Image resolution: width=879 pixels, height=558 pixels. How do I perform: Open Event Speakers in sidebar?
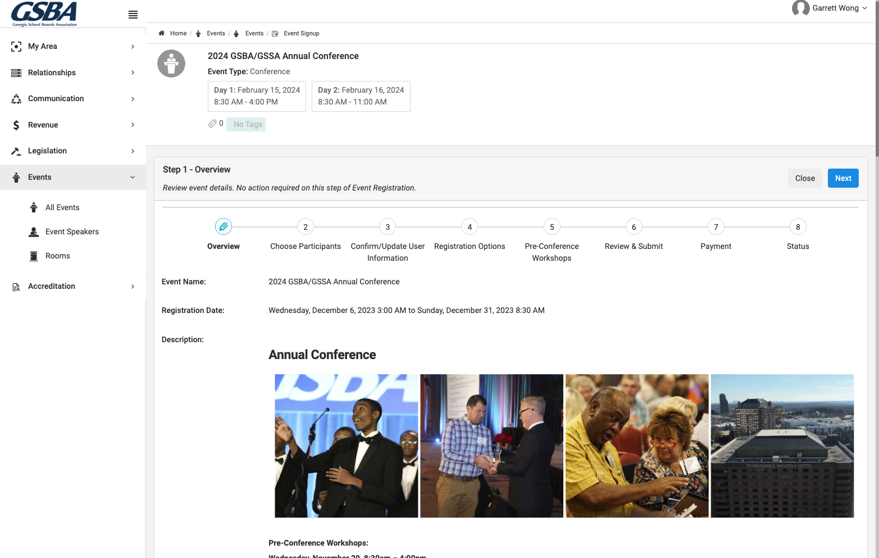click(72, 232)
